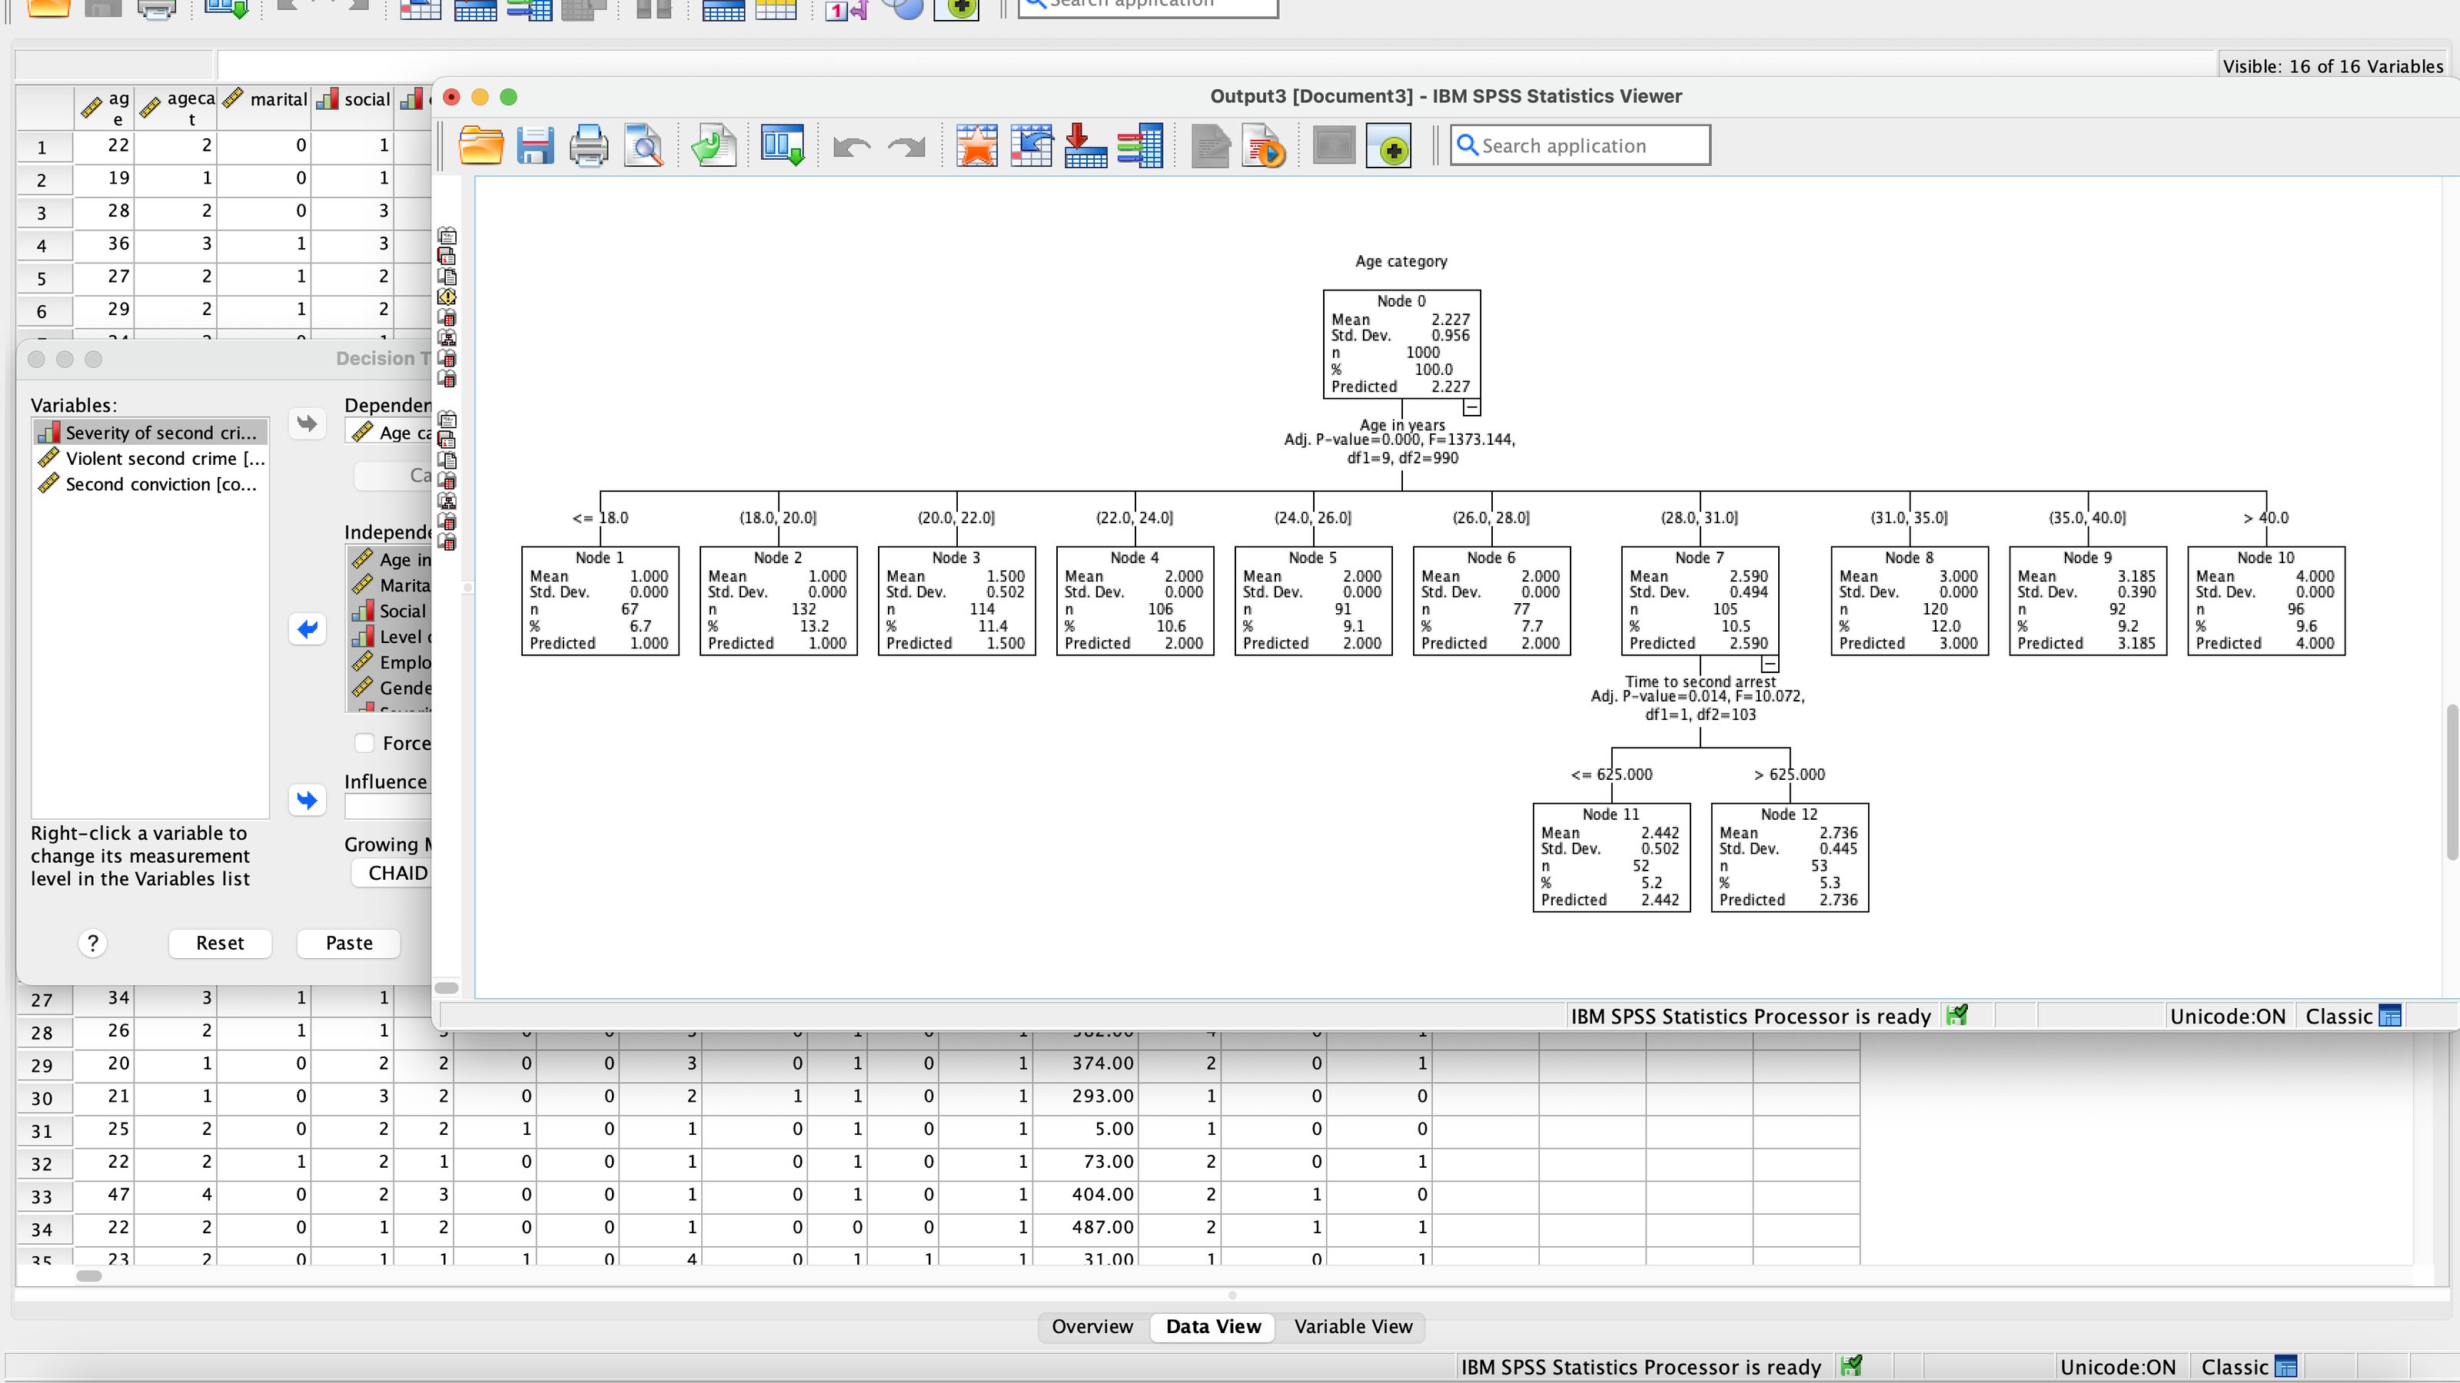This screenshot has height=1383, width=2460.
Task: Click the green plus icon in the Viewer toolbar
Action: tap(1388, 146)
